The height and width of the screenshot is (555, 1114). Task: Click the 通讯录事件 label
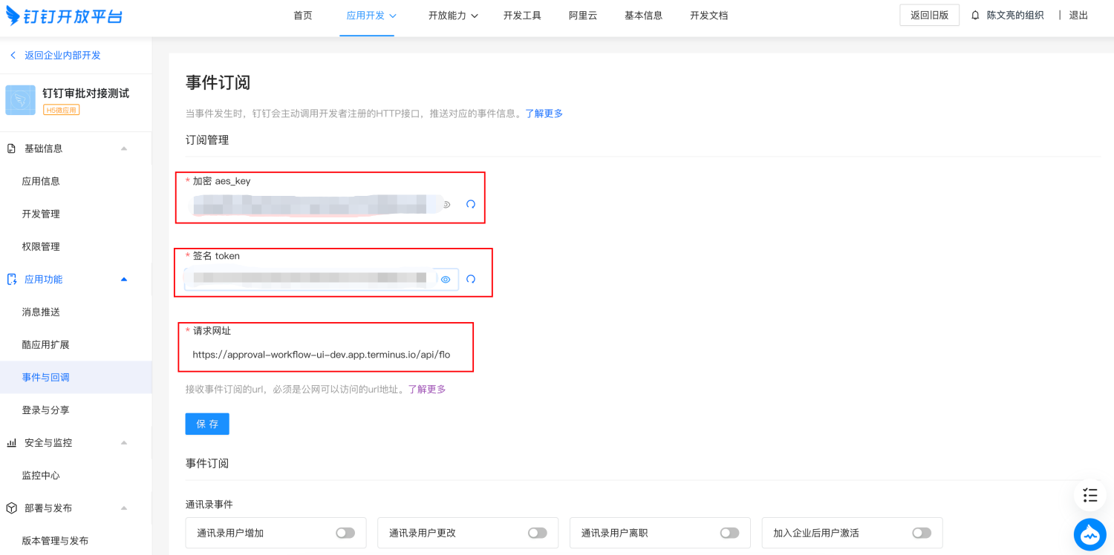tap(209, 505)
